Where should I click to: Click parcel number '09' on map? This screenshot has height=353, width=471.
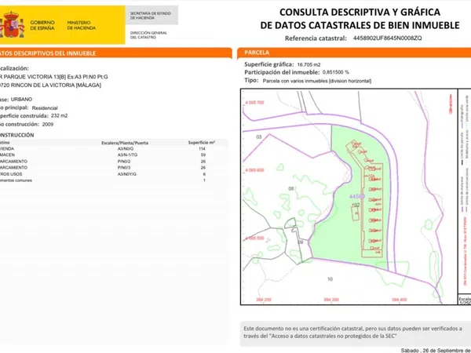[x=301, y=242]
